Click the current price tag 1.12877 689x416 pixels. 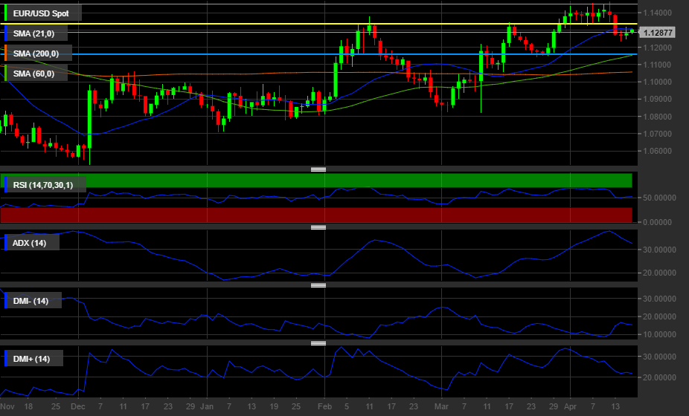click(657, 33)
